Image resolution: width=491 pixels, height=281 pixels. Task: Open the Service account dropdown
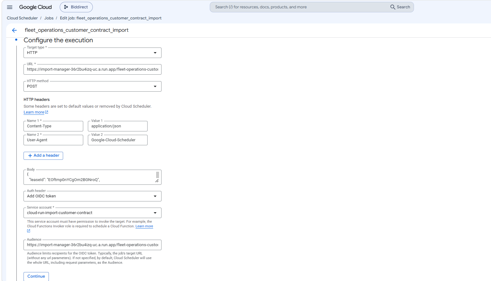tap(93, 213)
